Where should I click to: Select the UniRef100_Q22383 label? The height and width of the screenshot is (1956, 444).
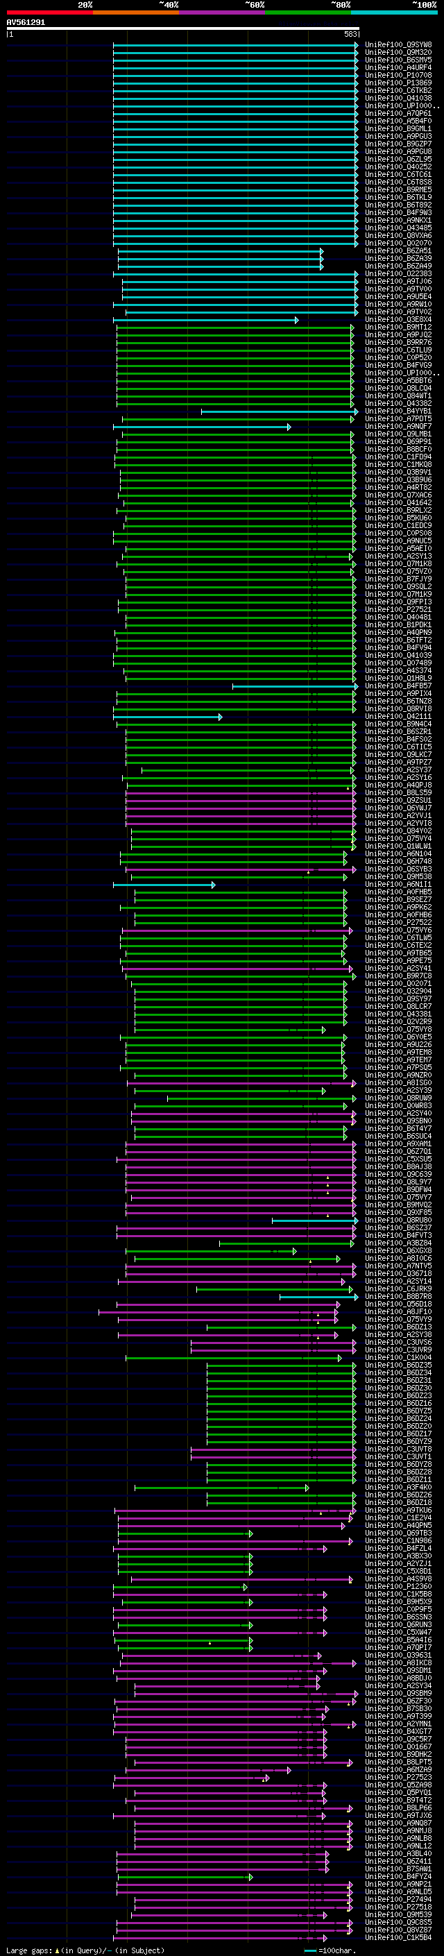[398, 273]
